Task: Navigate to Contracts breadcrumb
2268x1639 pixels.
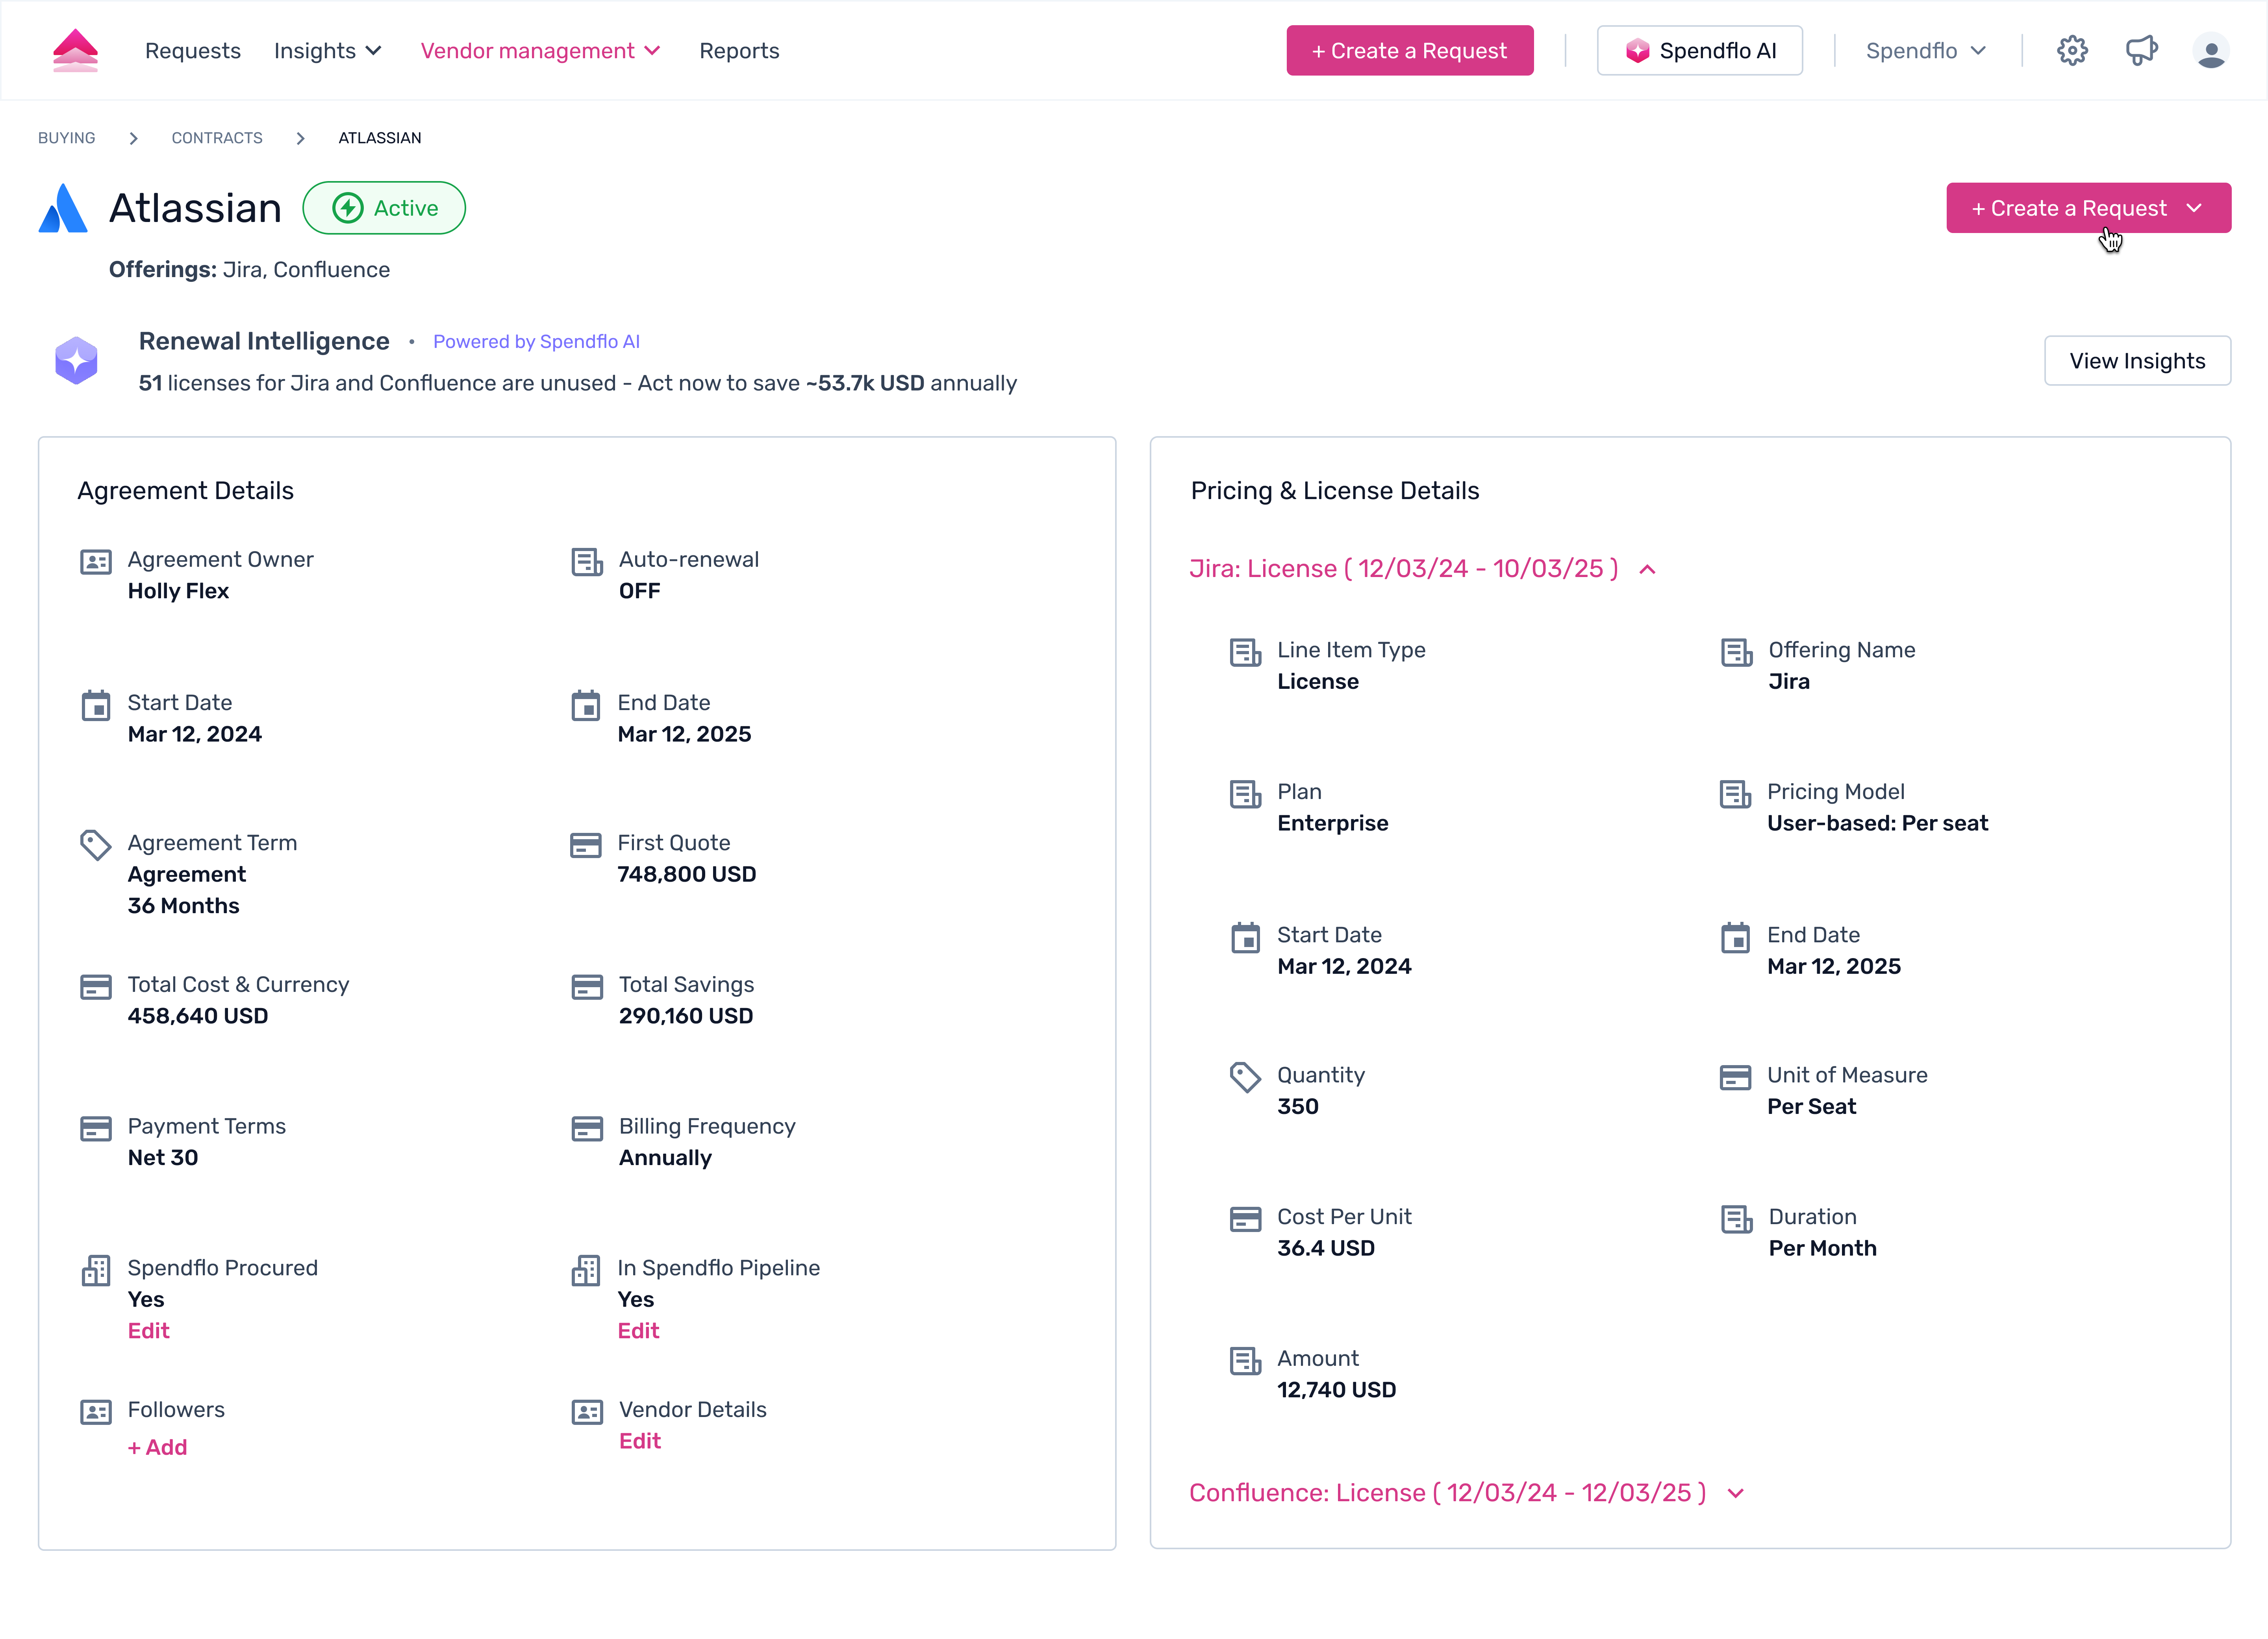Action: click(216, 138)
